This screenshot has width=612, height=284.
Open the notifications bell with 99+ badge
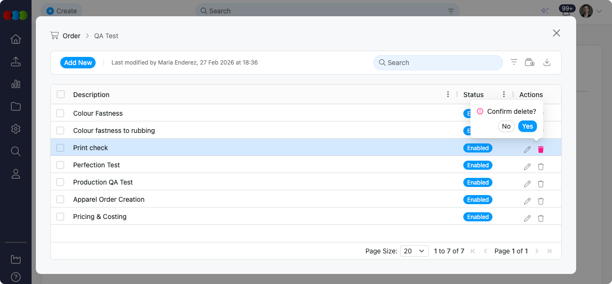click(x=567, y=11)
